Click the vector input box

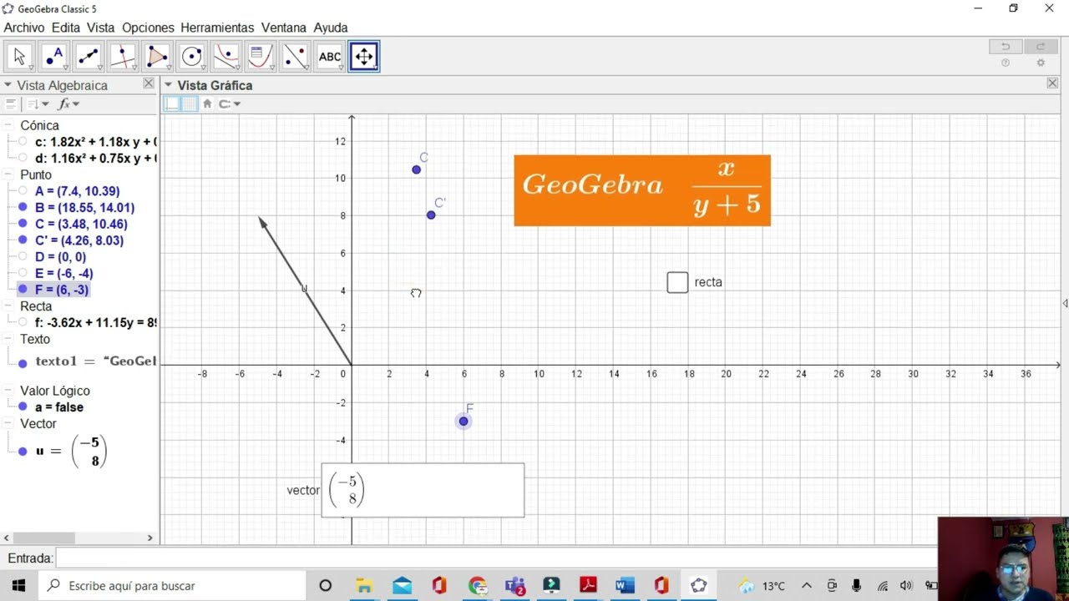(x=423, y=490)
